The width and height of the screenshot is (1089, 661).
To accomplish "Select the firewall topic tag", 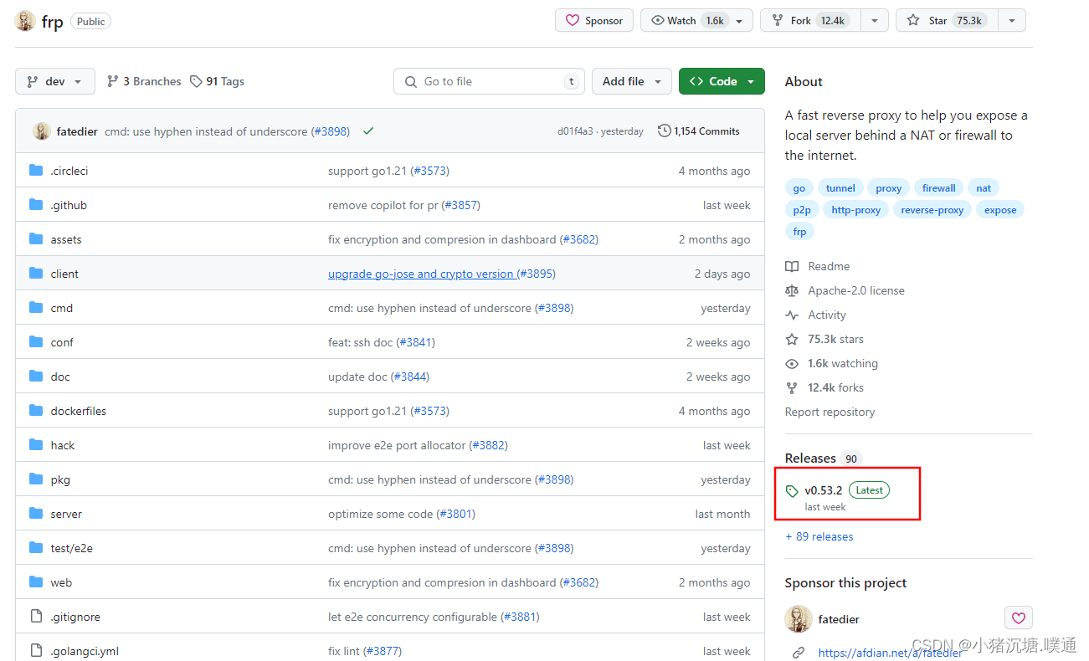I will coord(938,188).
